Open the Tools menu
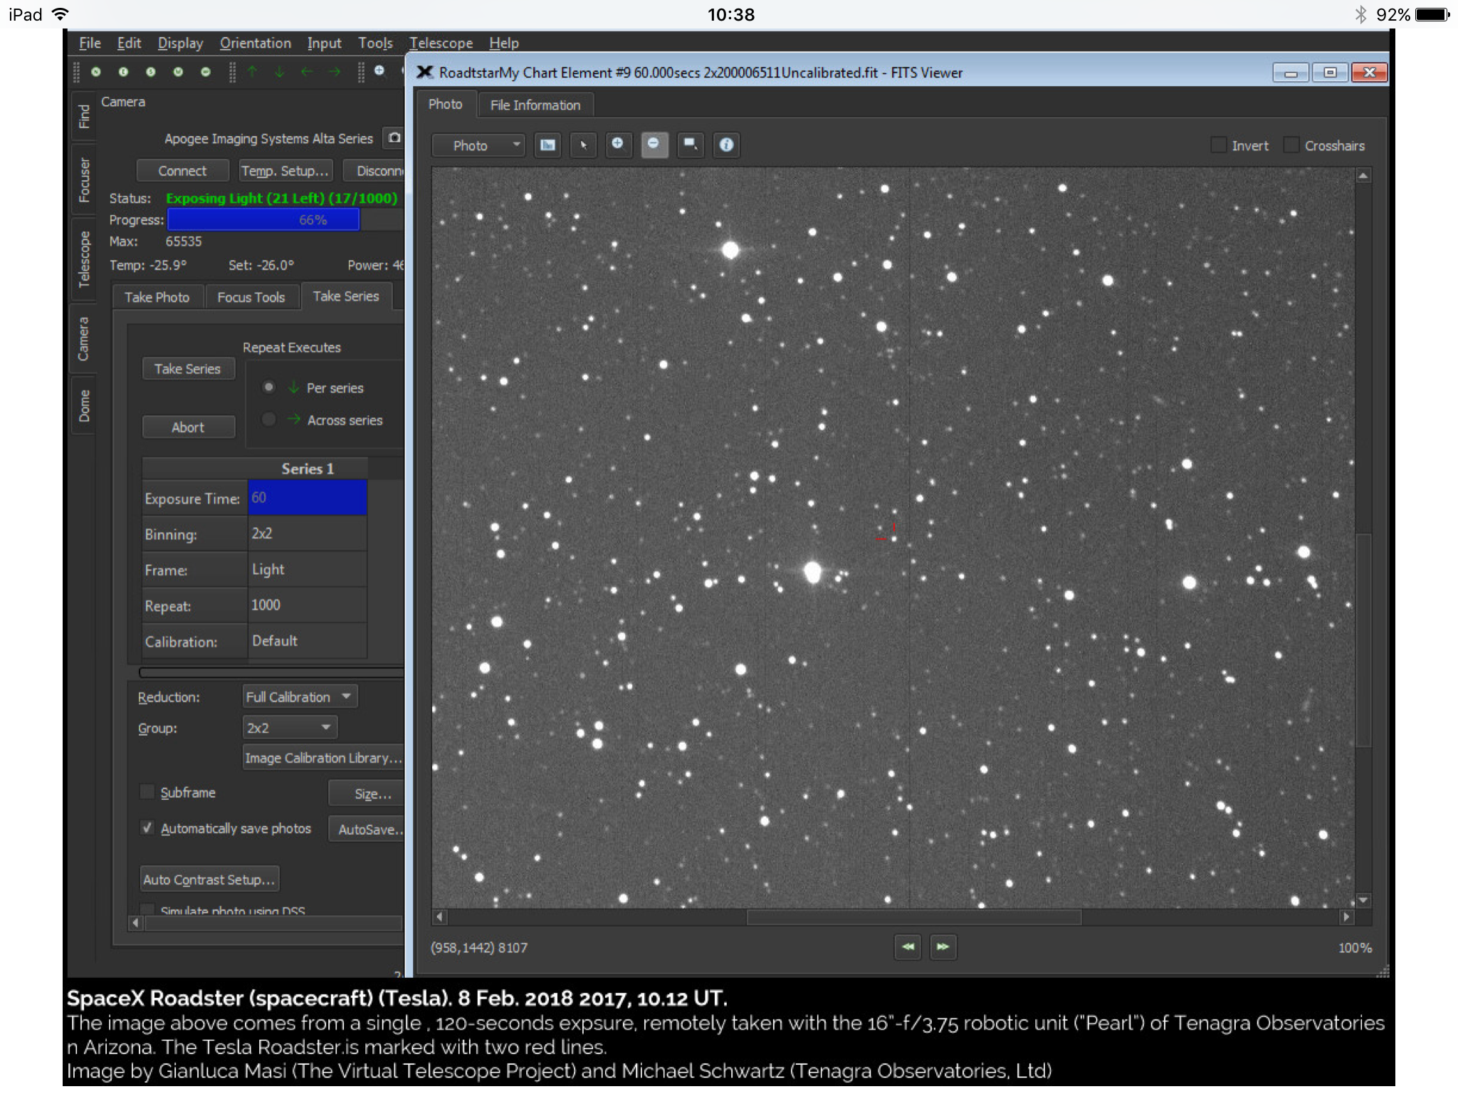The image size is (1458, 1094). pyautogui.click(x=375, y=43)
